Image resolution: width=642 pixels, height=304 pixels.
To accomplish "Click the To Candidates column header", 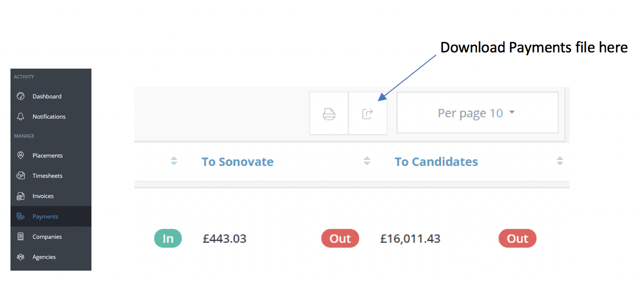I will pyautogui.click(x=436, y=162).
